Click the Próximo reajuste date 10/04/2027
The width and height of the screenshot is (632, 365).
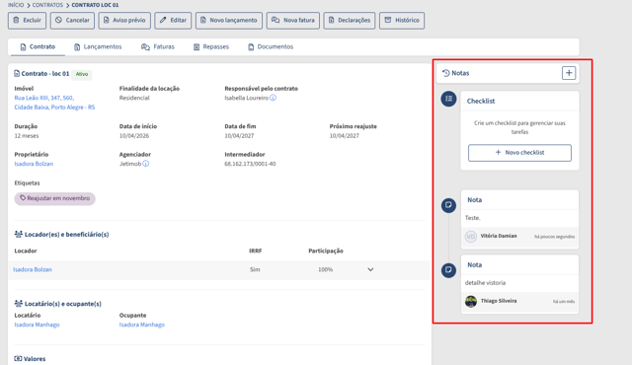pyautogui.click(x=345, y=135)
